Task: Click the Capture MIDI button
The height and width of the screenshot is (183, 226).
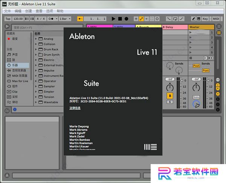Action: tap(152, 19)
